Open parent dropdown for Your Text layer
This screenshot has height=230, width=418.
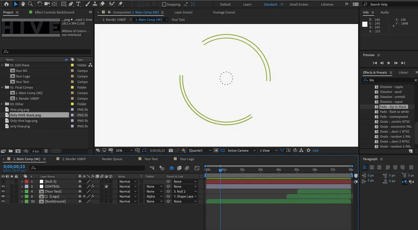click(x=185, y=192)
